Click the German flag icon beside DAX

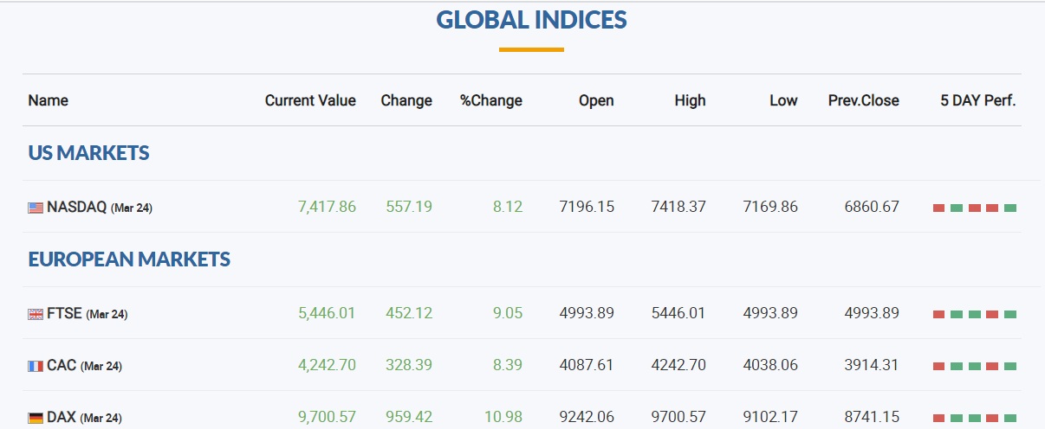pyautogui.click(x=36, y=418)
